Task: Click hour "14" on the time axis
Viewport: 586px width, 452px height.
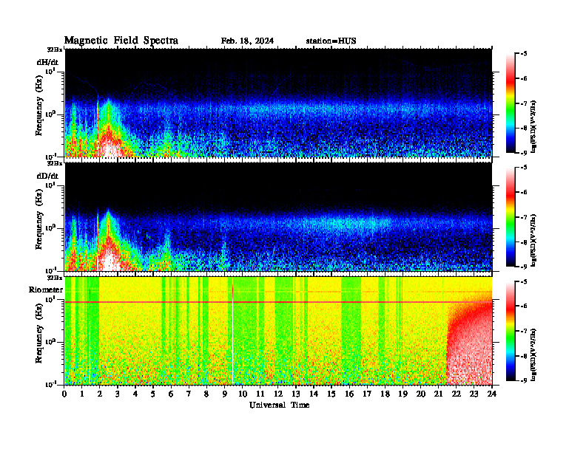Action: coord(314,394)
